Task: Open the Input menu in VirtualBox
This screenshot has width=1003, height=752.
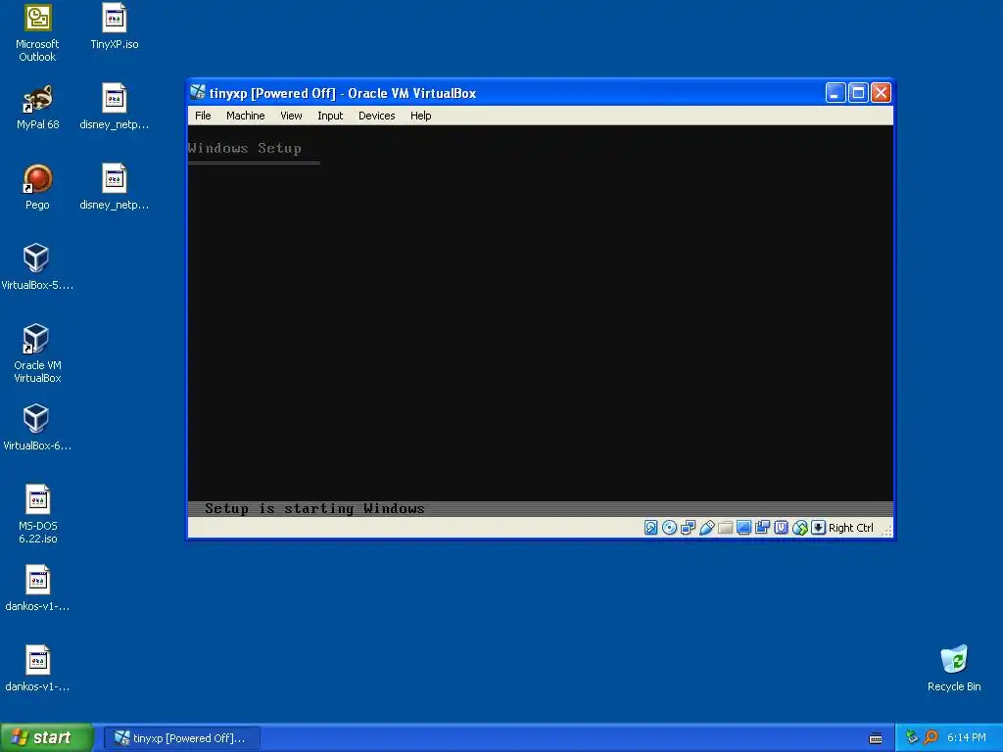Action: 330,116
